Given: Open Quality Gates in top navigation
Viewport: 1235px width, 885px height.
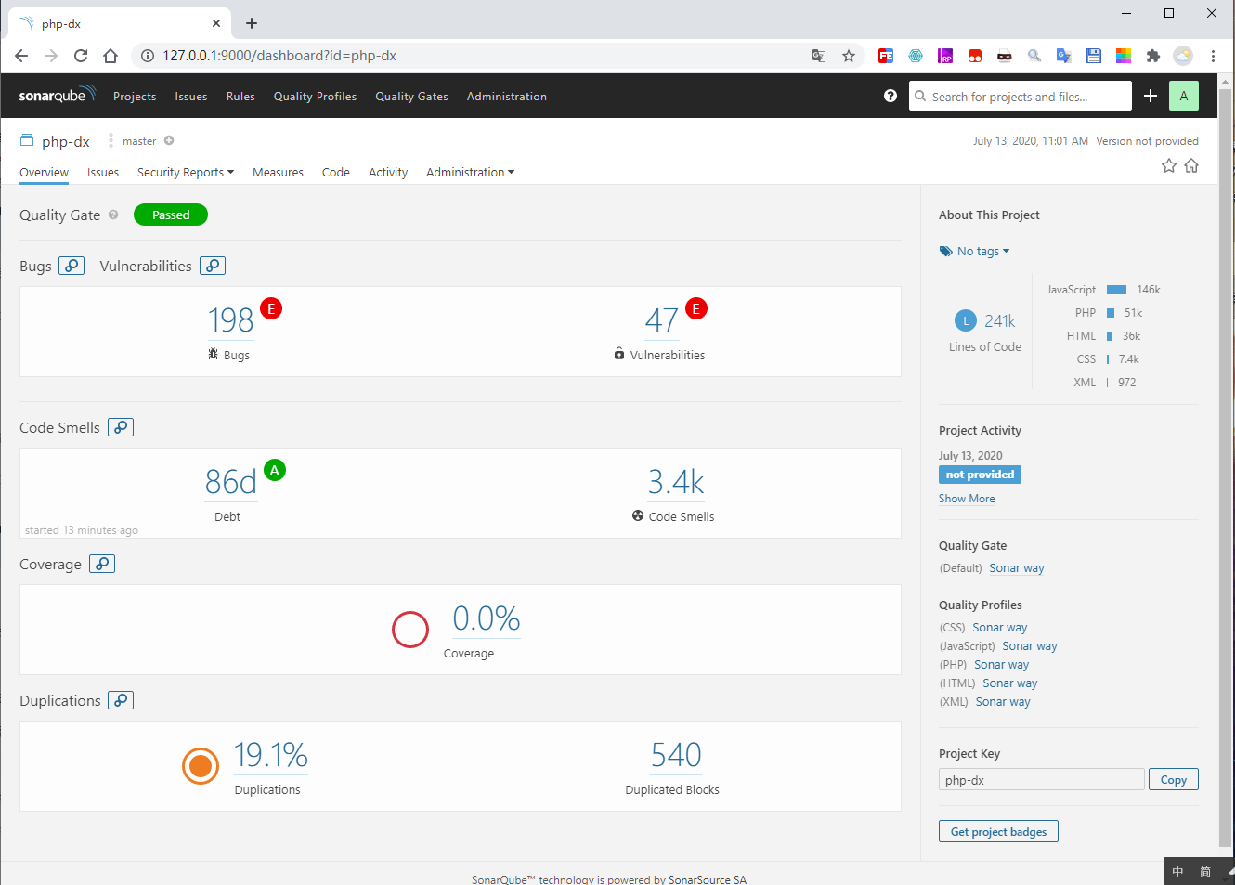Looking at the screenshot, I should click(x=411, y=97).
